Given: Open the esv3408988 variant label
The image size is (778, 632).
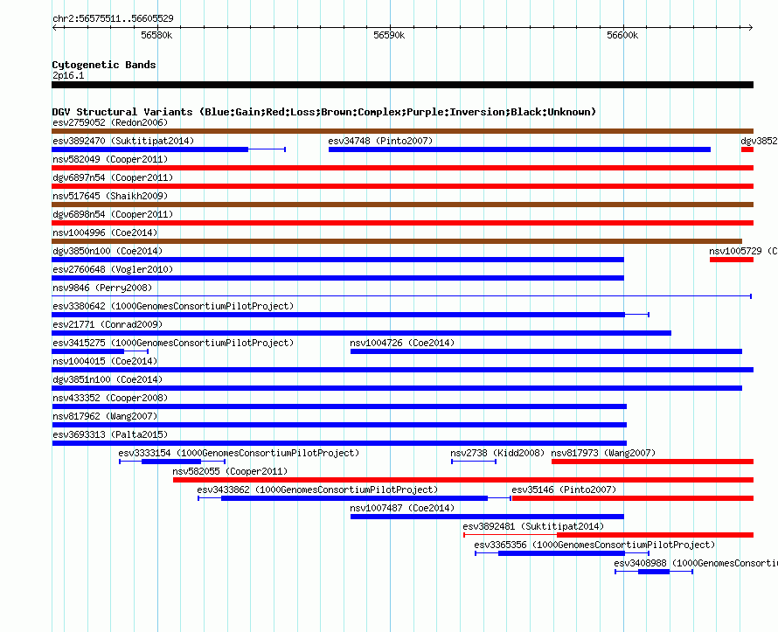Looking at the screenshot, I should pyautogui.click(x=696, y=563).
